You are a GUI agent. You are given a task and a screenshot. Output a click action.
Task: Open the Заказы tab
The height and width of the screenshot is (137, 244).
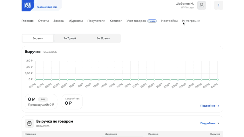click(59, 21)
